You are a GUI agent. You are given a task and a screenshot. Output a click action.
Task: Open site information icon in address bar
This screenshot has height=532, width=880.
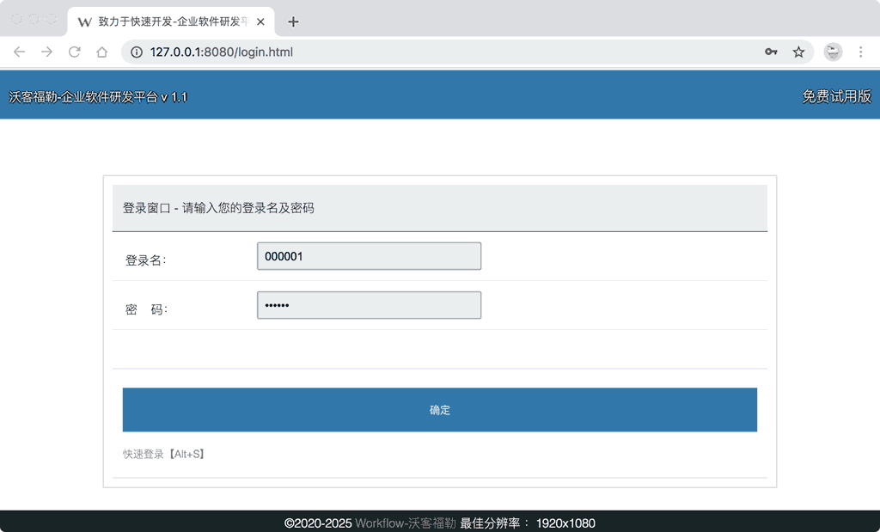pos(136,52)
